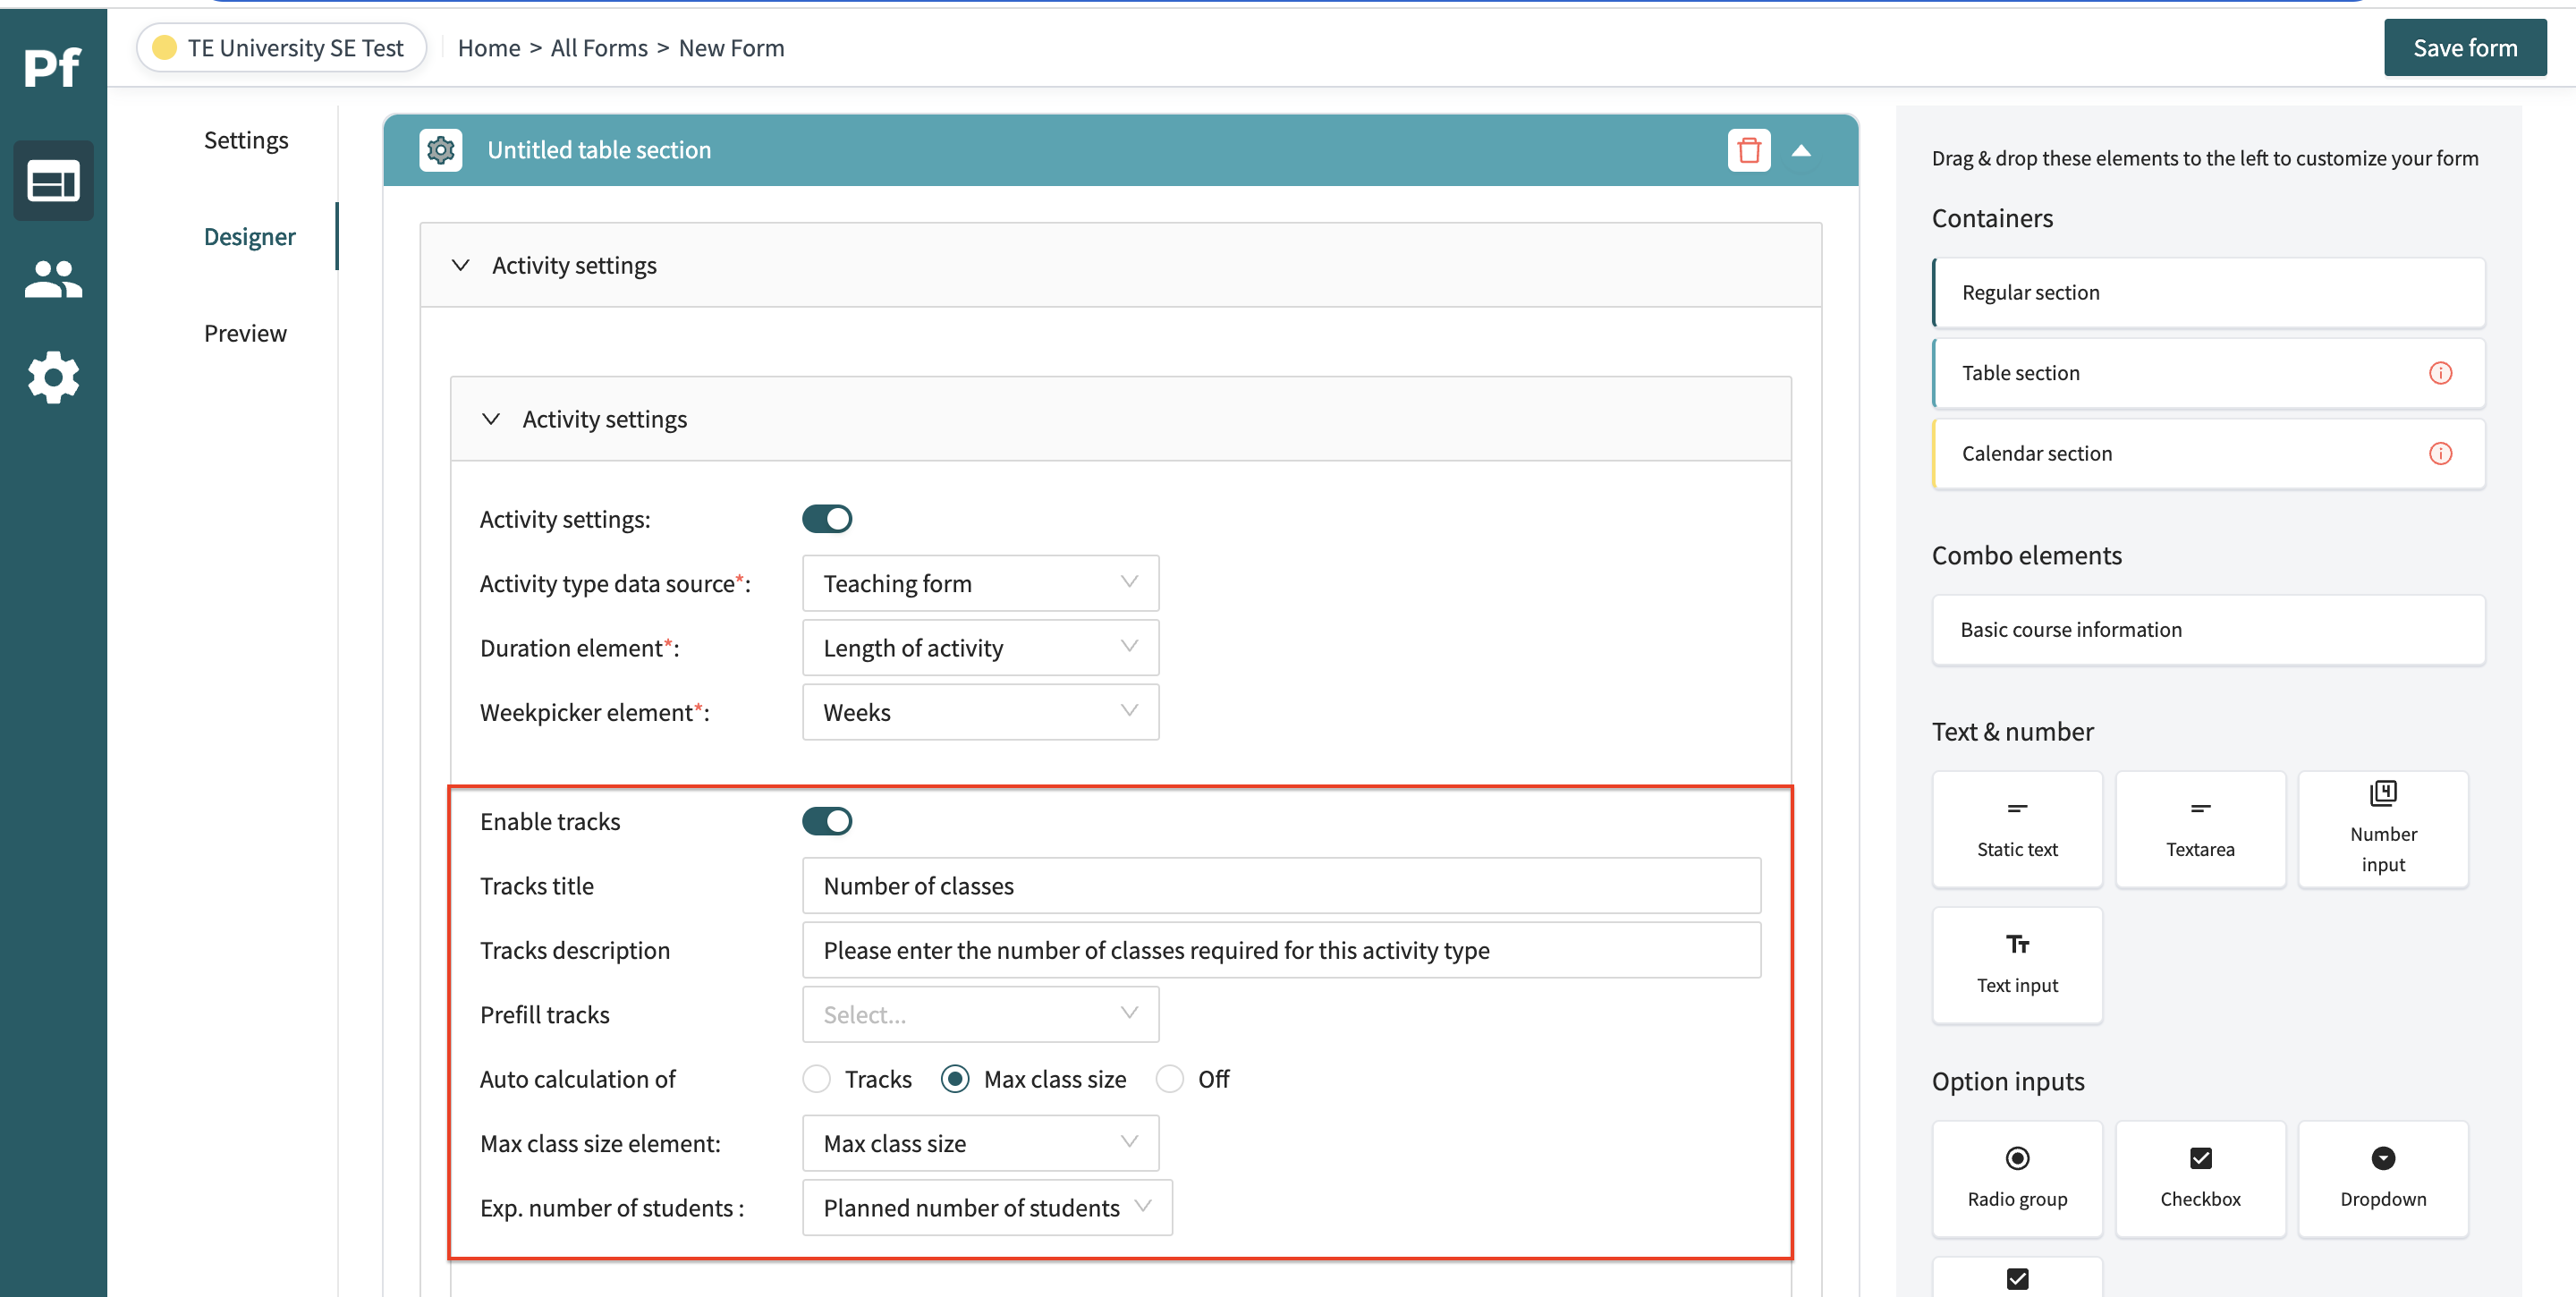Image resolution: width=2576 pixels, height=1297 pixels.
Task: Click the TE University SE Test selector
Action: tap(282, 48)
